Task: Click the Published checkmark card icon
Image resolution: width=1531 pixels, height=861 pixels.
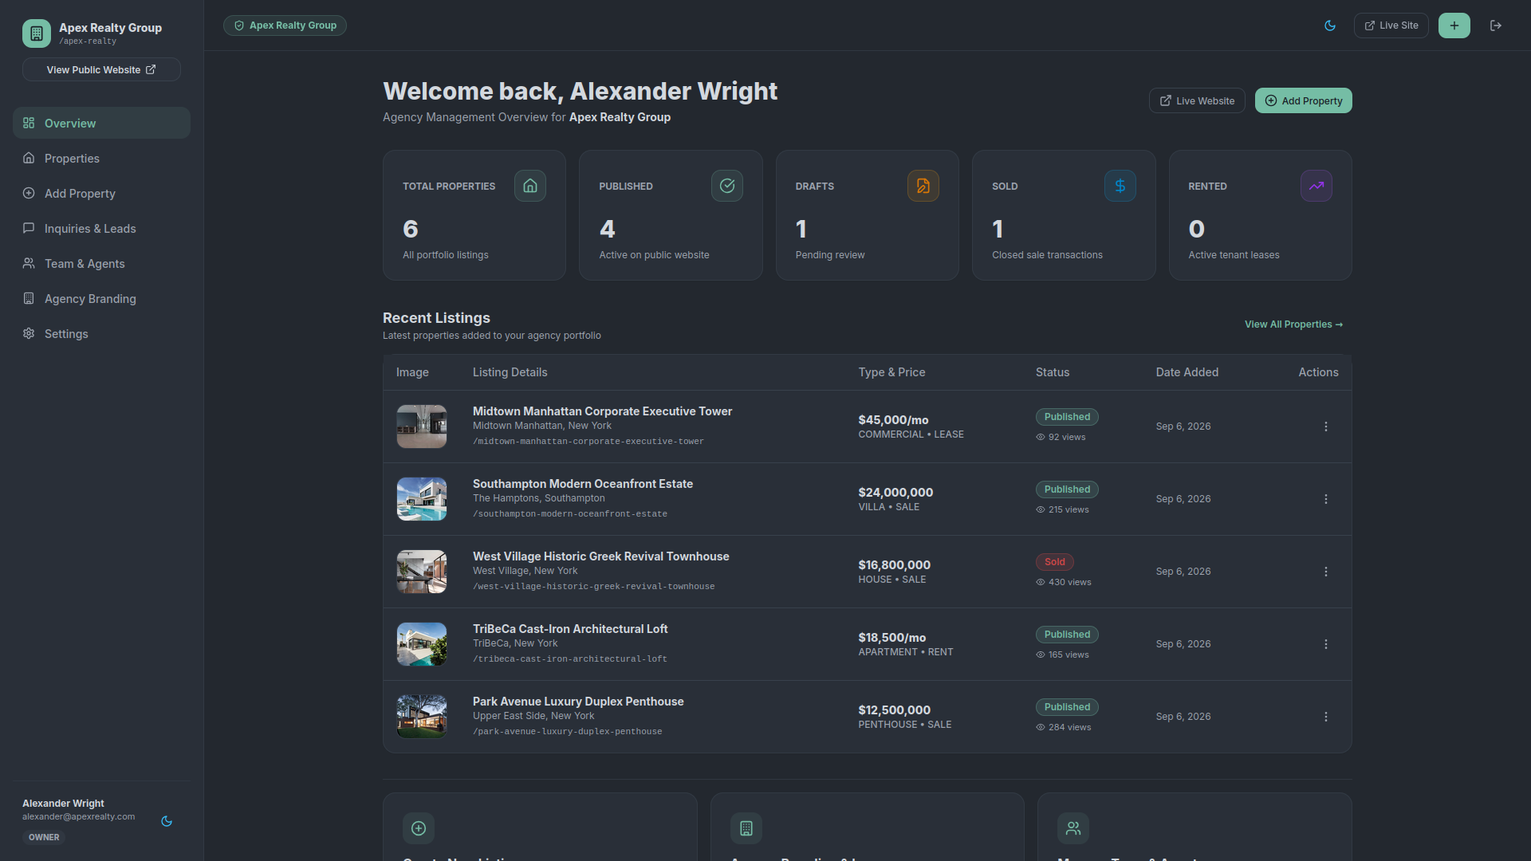Action: tap(727, 186)
